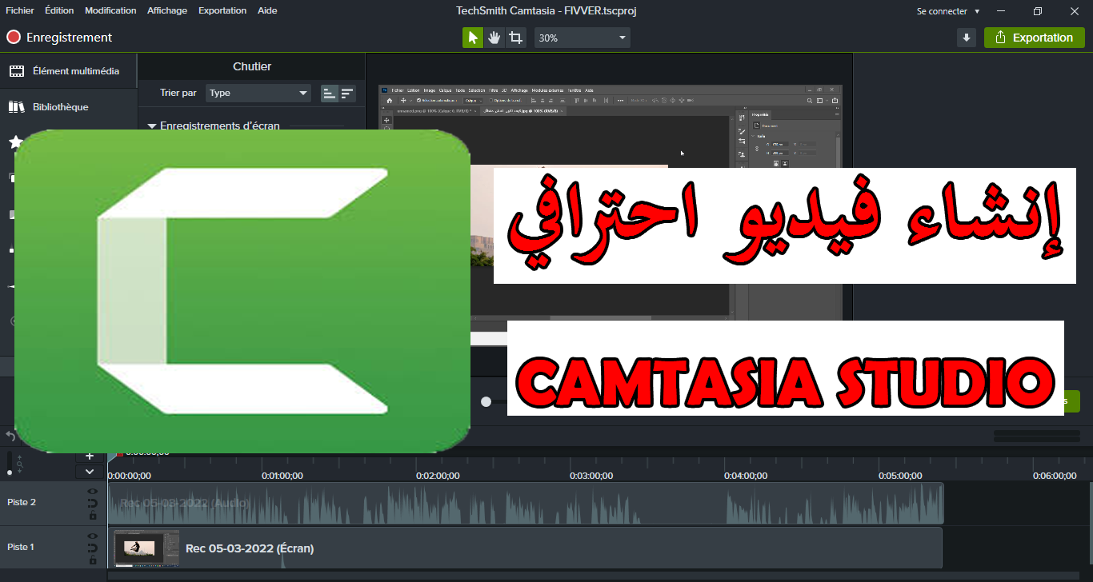Click the 0:03:00;00 mark on timeline ruler
The width and height of the screenshot is (1093, 582).
click(591, 476)
